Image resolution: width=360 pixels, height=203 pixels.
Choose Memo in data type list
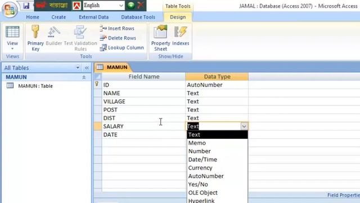217,143
